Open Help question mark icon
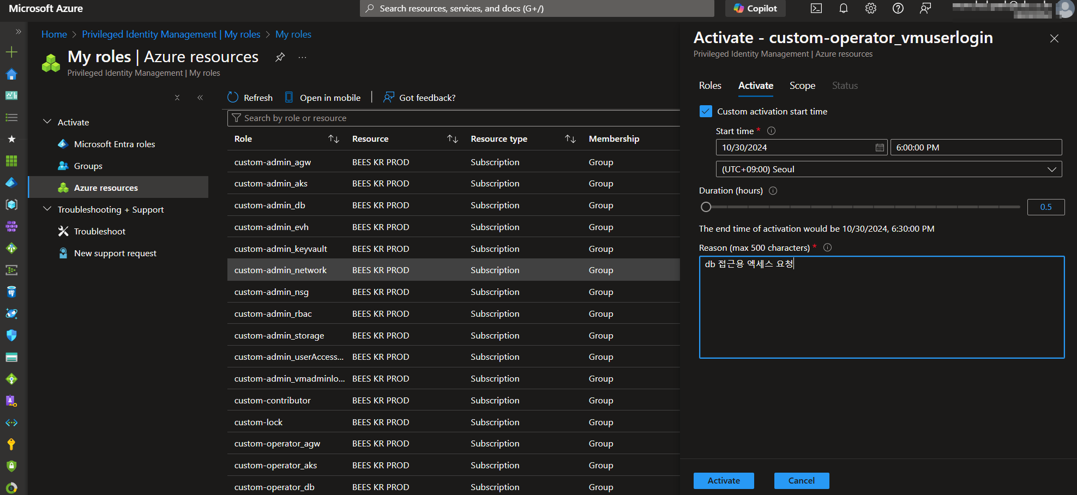Viewport: 1077px width, 495px height. (898, 8)
